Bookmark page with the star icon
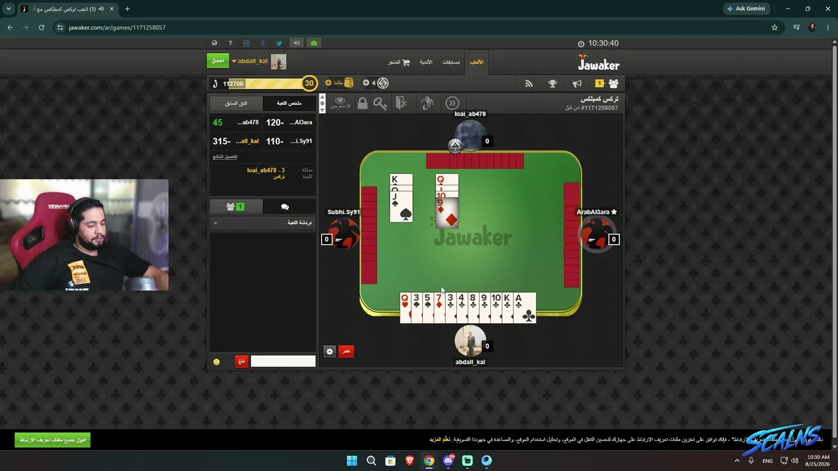 coord(774,27)
